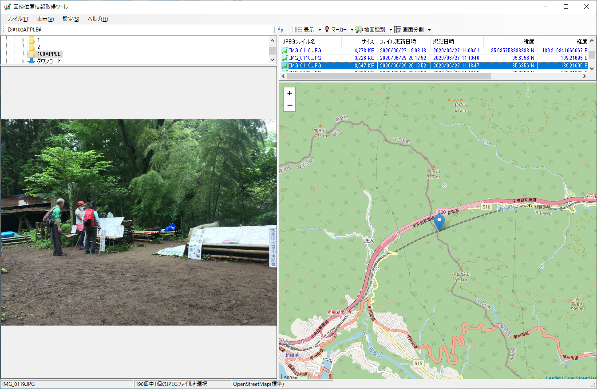
Task: Click the file list scrollbar left arrow
Action: pyautogui.click(x=283, y=76)
